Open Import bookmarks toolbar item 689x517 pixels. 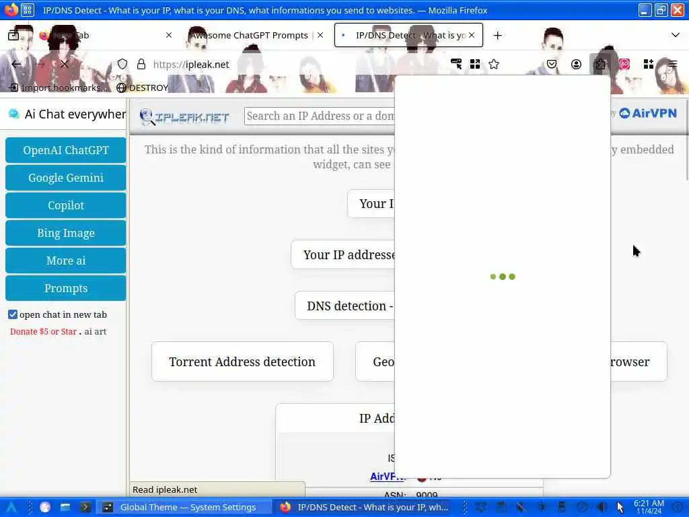pos(59,88)
